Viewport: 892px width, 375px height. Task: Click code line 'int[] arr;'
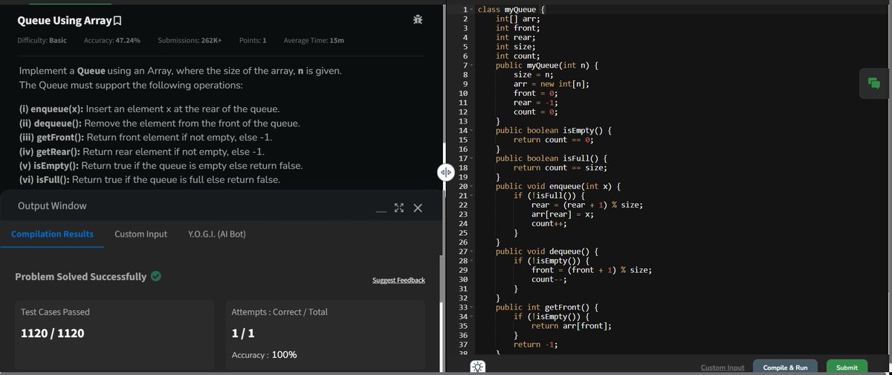point(519,19)
